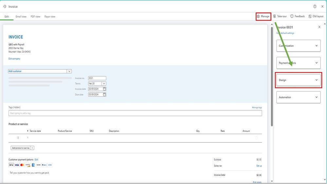Click the Invoice total label

pos(220,175)
